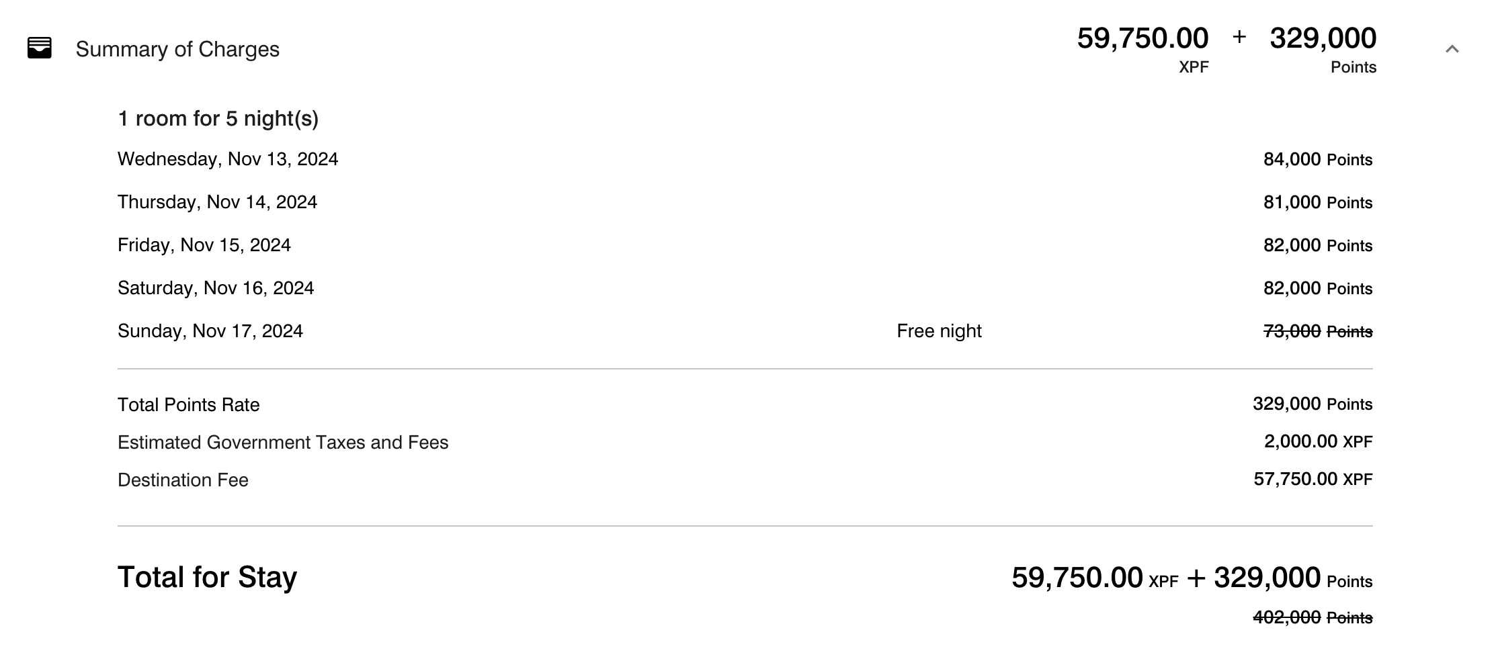This screenshot has height=665, width=1496.
Task: Click the wallet icon beside Summary of Charges
Action: tap(39, 48)
